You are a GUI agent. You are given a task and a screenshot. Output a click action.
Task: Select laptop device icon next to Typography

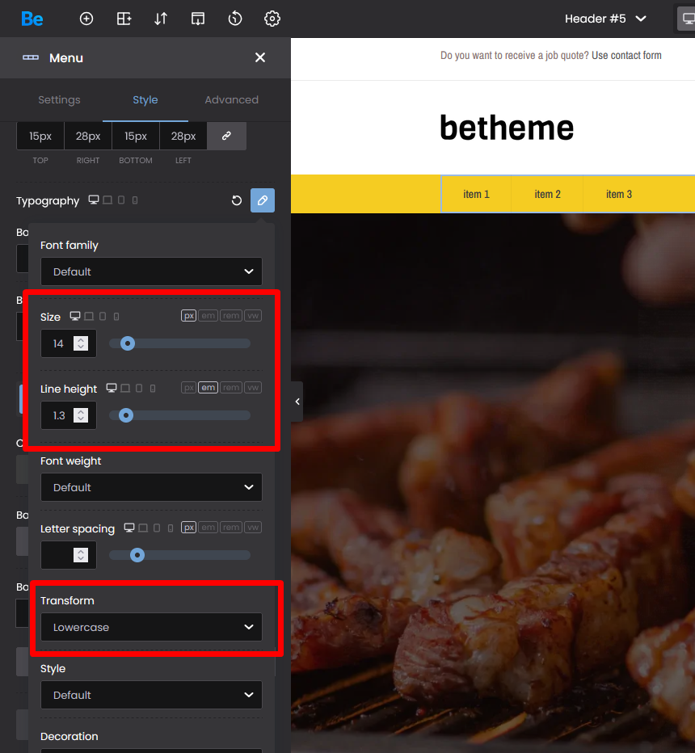click(x=107, y=200)
